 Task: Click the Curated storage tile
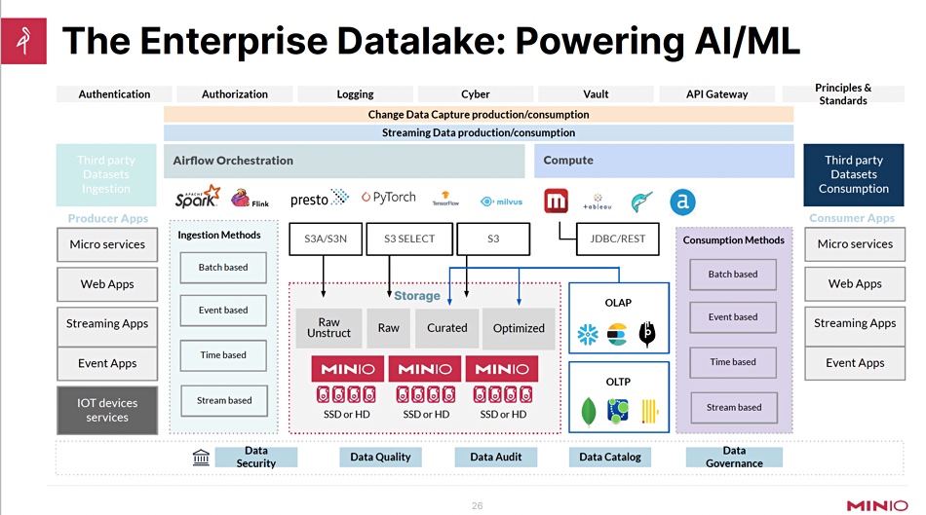(447, 328)
